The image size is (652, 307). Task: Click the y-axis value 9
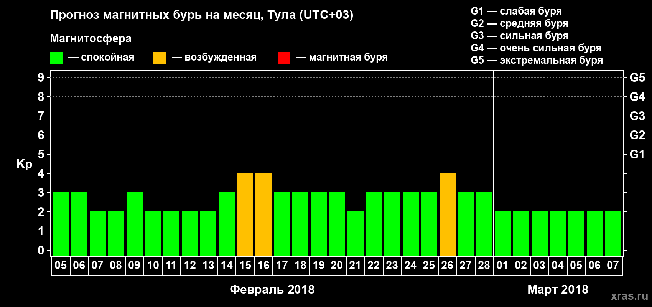pos(41,78)
